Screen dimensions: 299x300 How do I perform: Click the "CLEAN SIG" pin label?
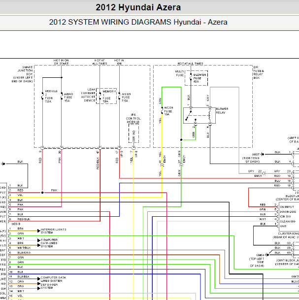point(288,221)
